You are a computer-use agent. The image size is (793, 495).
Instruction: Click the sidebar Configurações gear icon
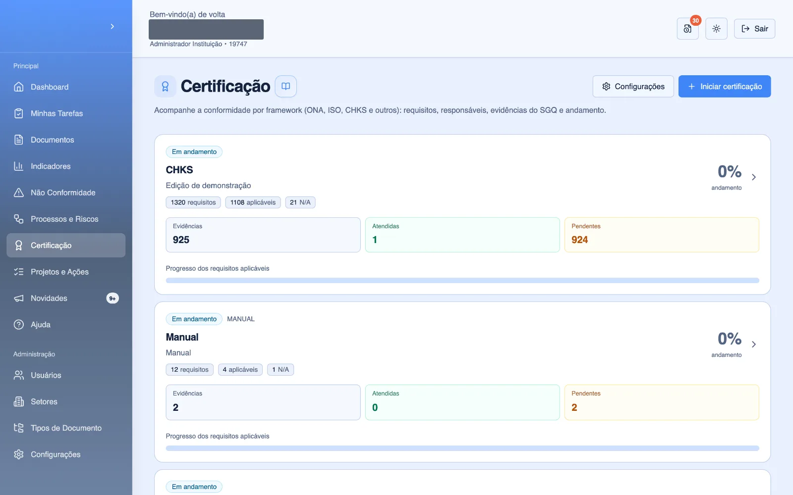click(x=19, y=454)
